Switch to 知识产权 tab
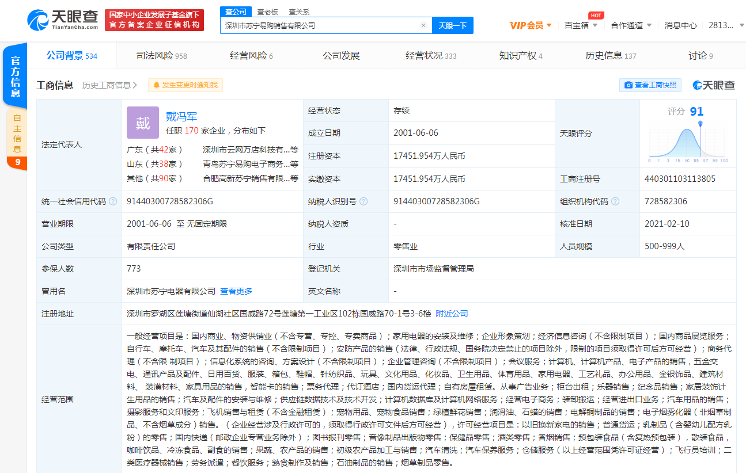Screen dimensions: 746x473 [521, 56]
